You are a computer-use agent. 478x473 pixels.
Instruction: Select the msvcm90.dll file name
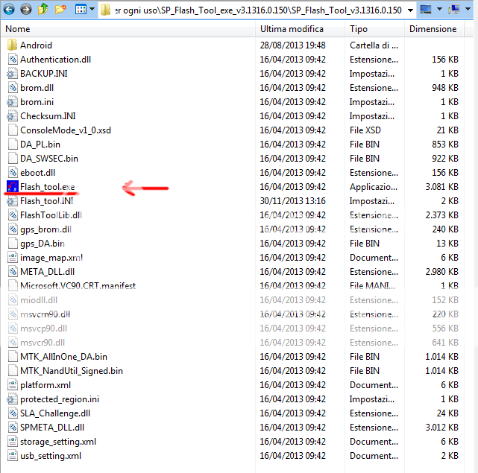[45, 314]
